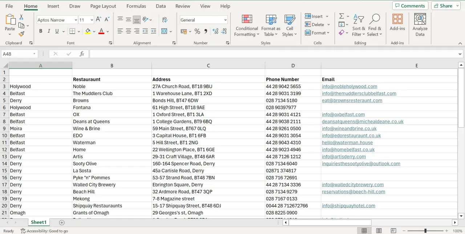Click the Increase Decimal icon
This screenshot has height=234, width=465.
(215, 32)
